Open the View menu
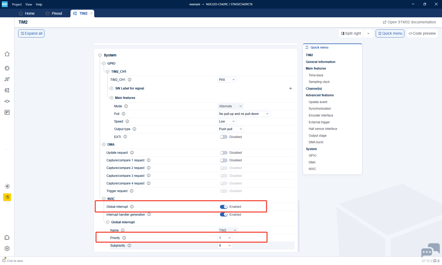The height and width of the screenshot is (265, 442). pos(29,4)
